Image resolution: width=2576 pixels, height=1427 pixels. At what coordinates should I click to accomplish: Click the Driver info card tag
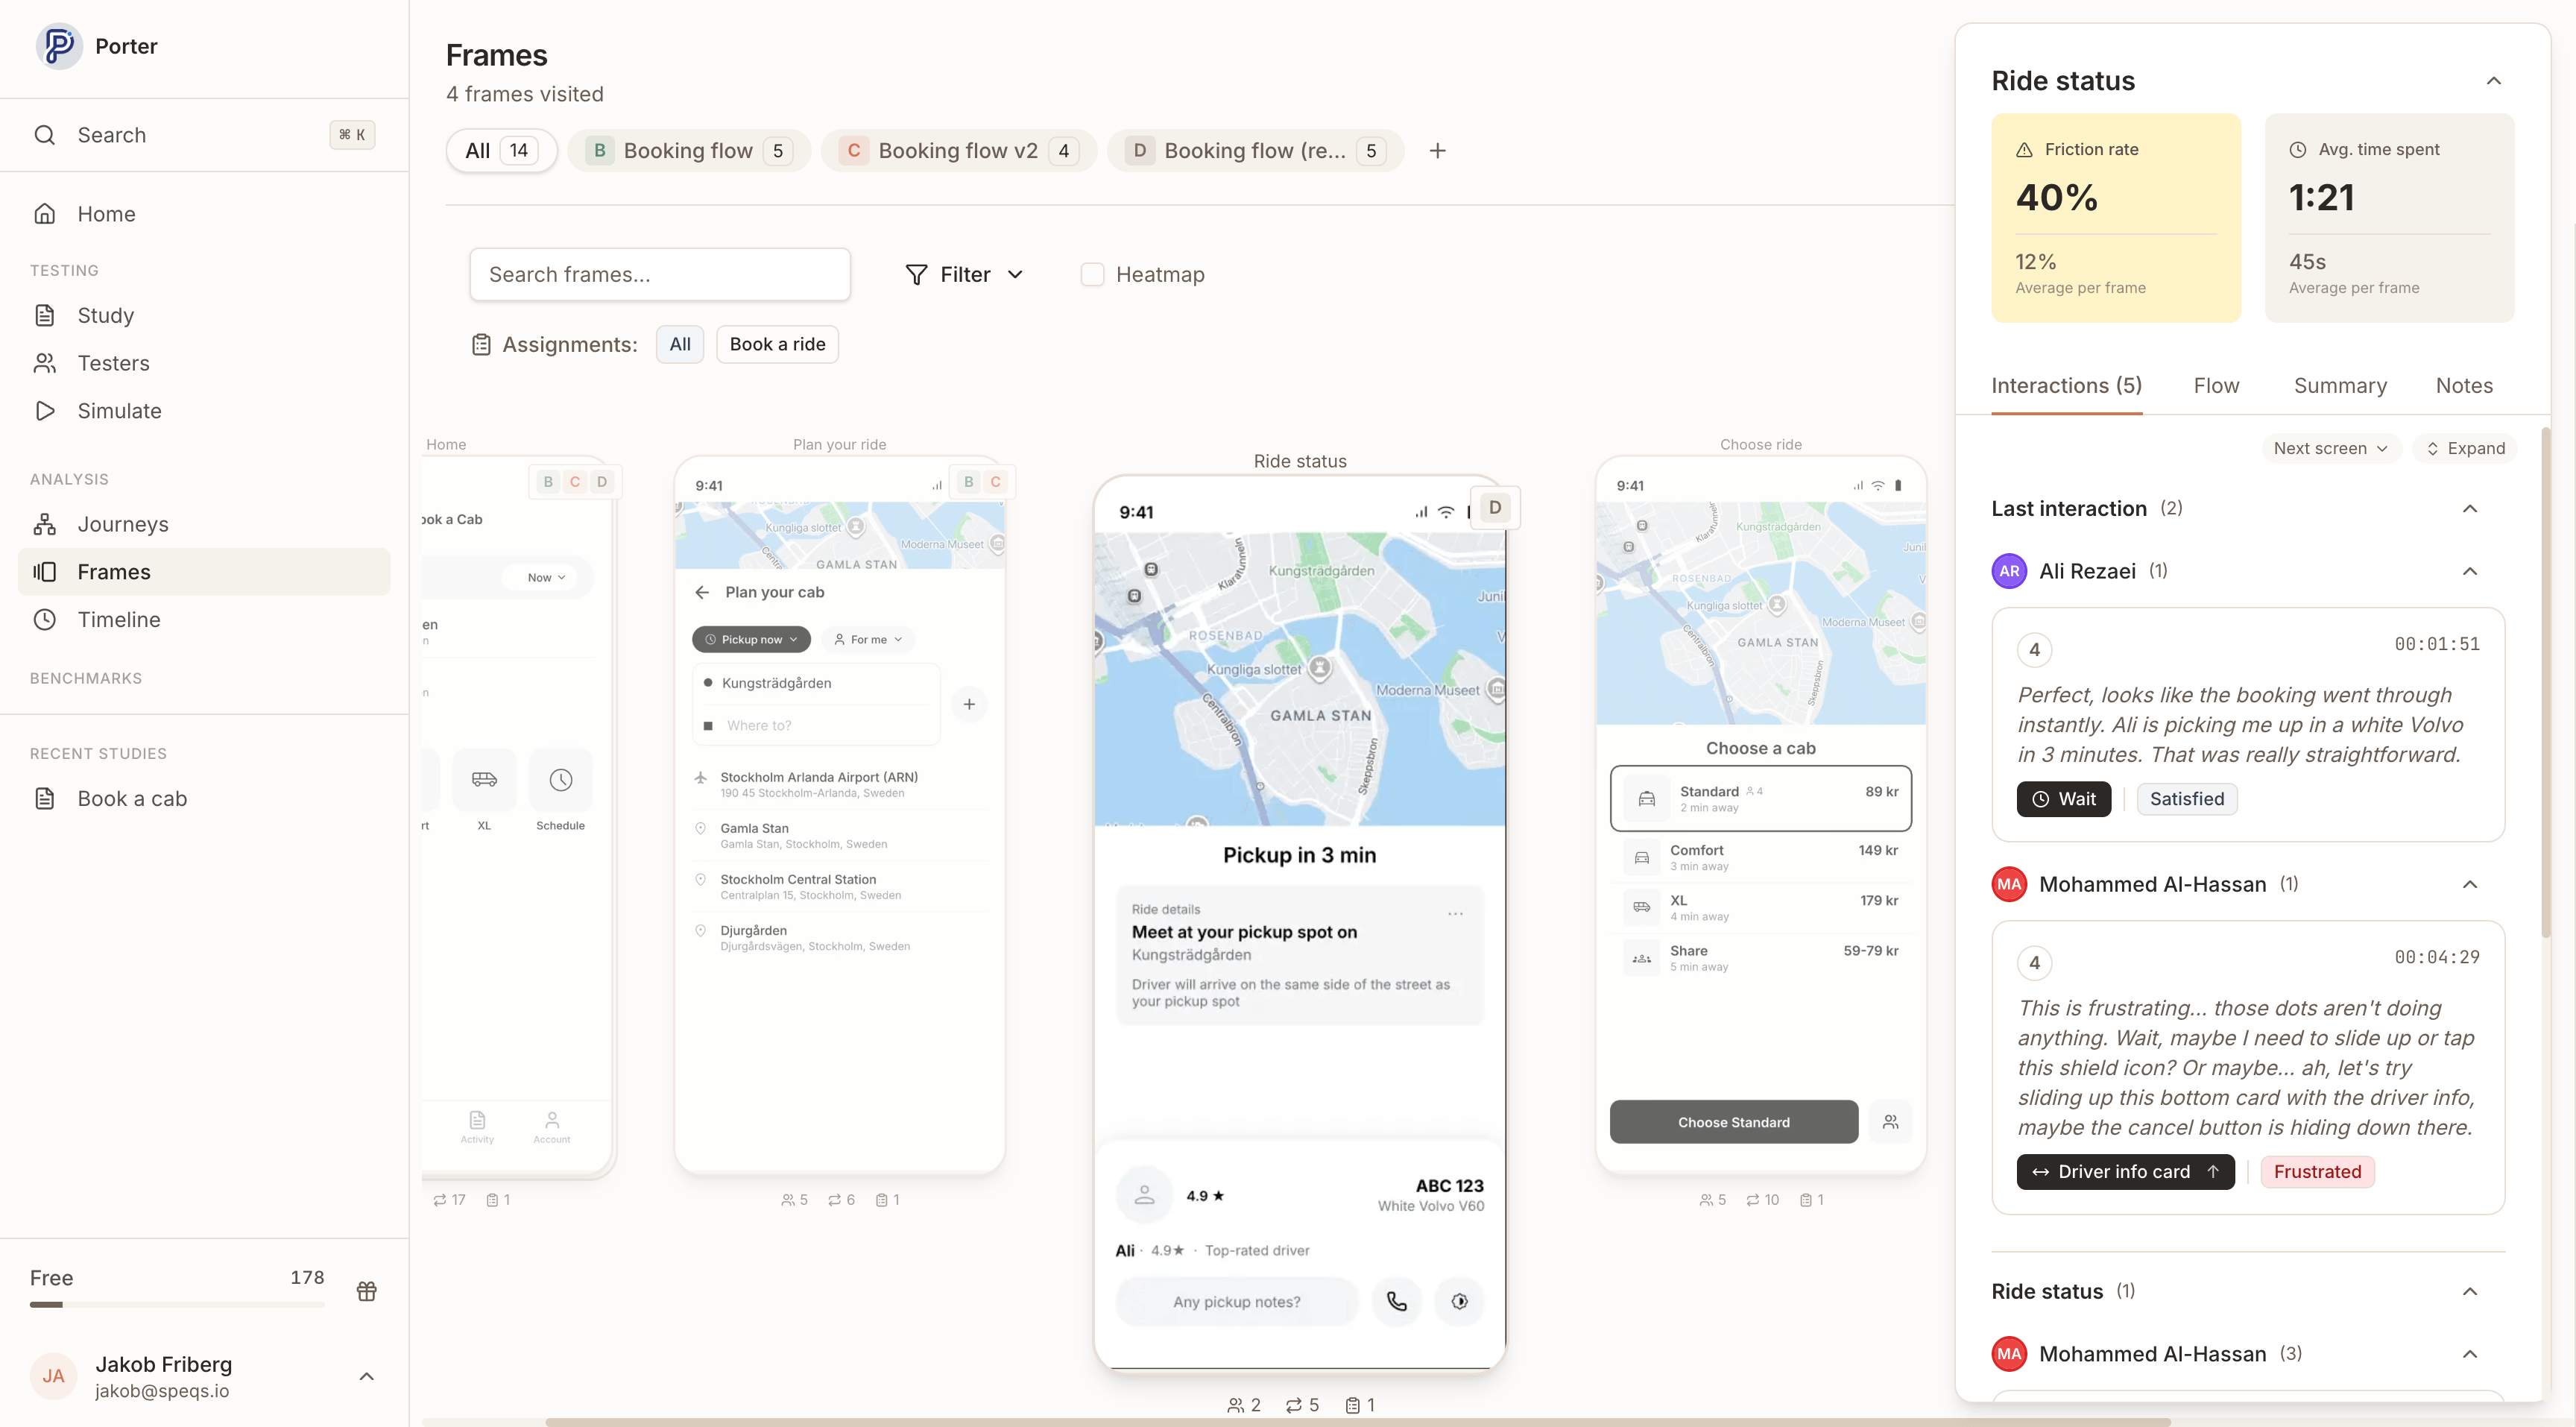[2124, 1171]
